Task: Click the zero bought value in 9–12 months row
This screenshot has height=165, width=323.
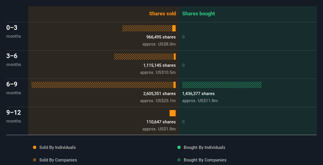Action: coord(183,122)
